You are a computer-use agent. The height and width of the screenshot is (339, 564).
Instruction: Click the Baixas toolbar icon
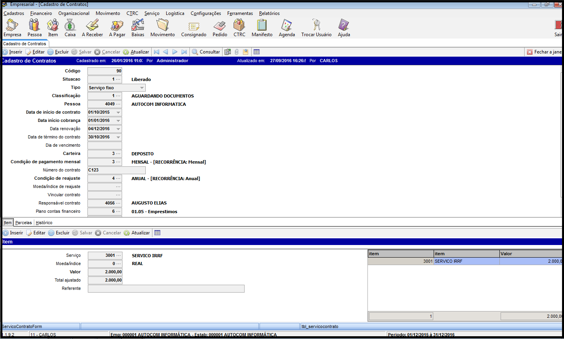tap(137, 26)
